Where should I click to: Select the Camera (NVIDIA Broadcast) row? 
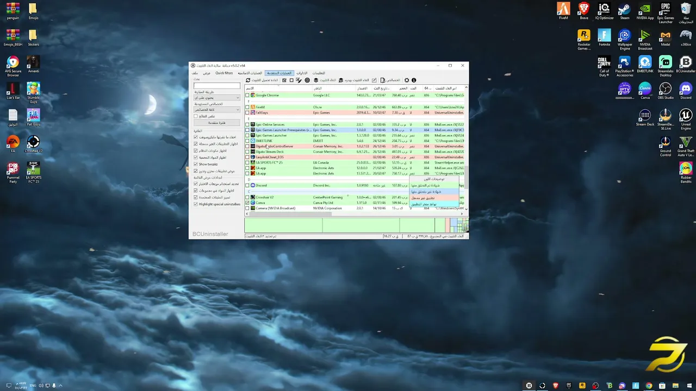353,208
